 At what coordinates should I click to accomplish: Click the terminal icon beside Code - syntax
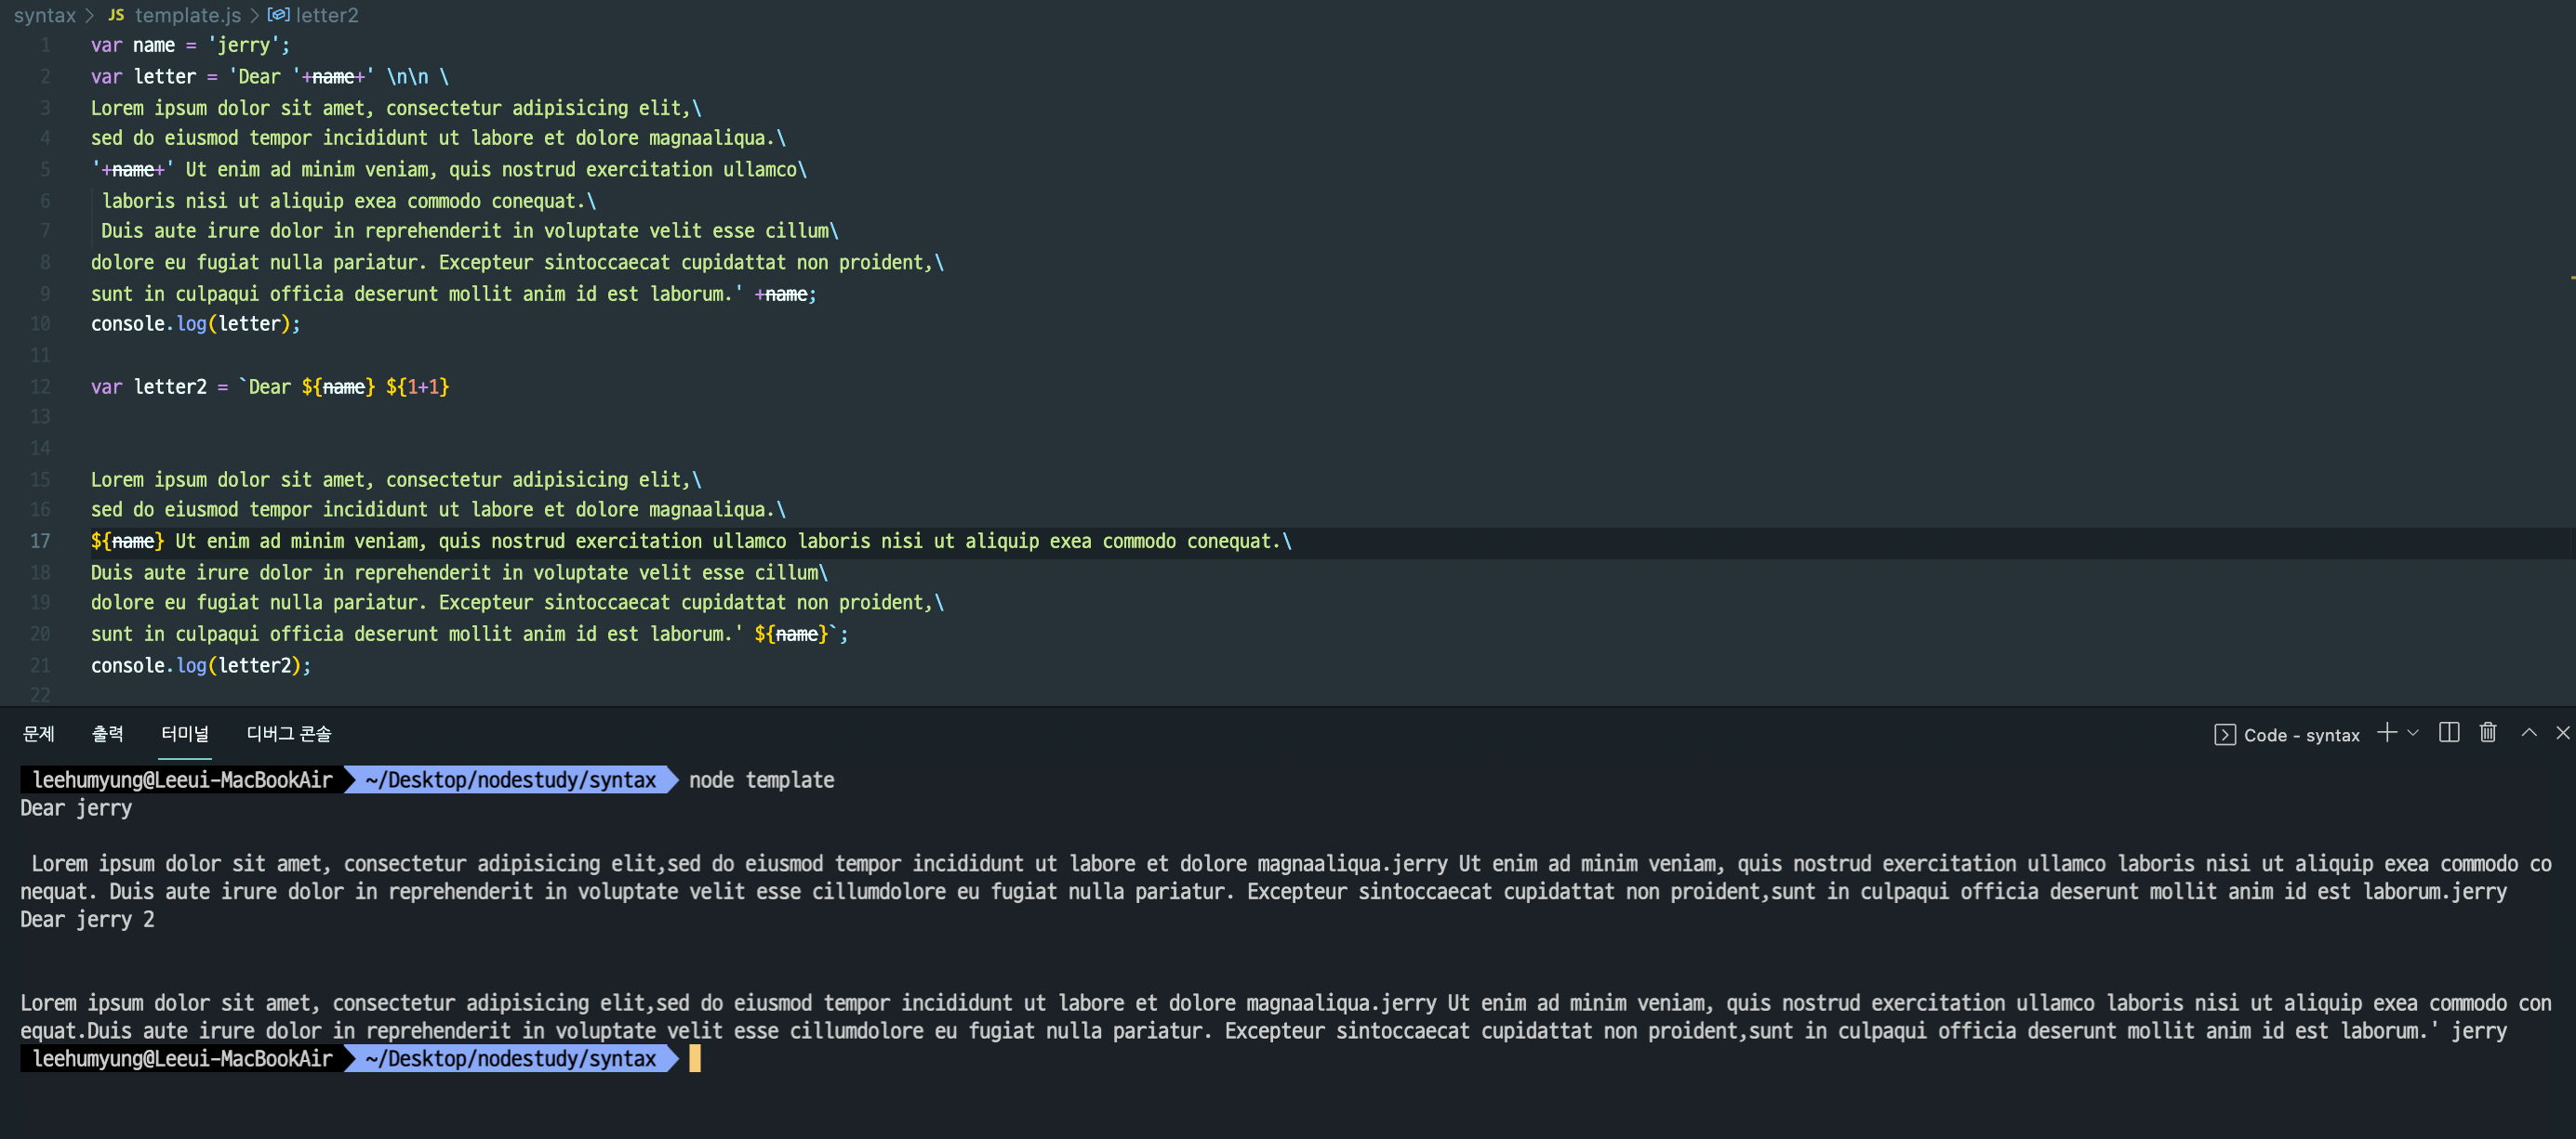pyautogui.click(x=2225, y=736)
